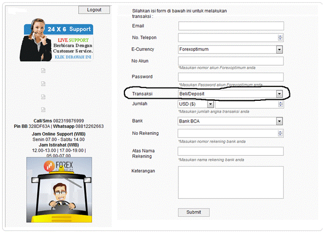Click the fourth broken image icon above Call/Sms
Screen dimensions: 332x232
43,110
